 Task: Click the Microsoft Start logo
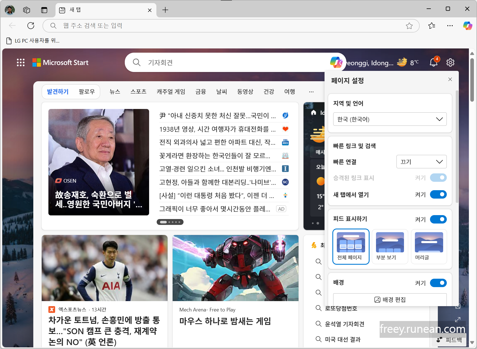click(x=60, y=62)
